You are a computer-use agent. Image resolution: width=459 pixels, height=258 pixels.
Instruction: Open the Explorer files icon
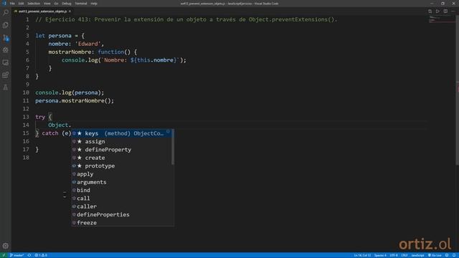click(6, 25)
